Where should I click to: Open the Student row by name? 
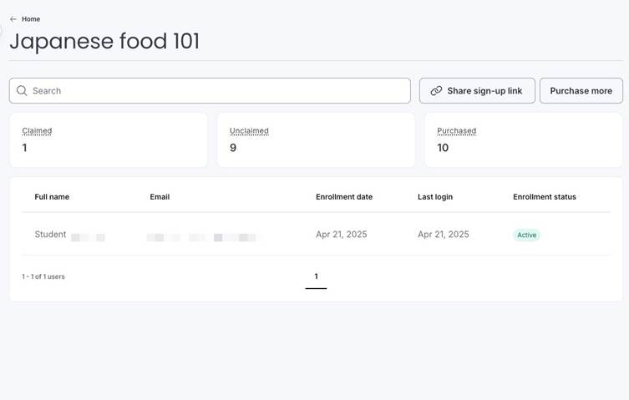tap(51, 235)
